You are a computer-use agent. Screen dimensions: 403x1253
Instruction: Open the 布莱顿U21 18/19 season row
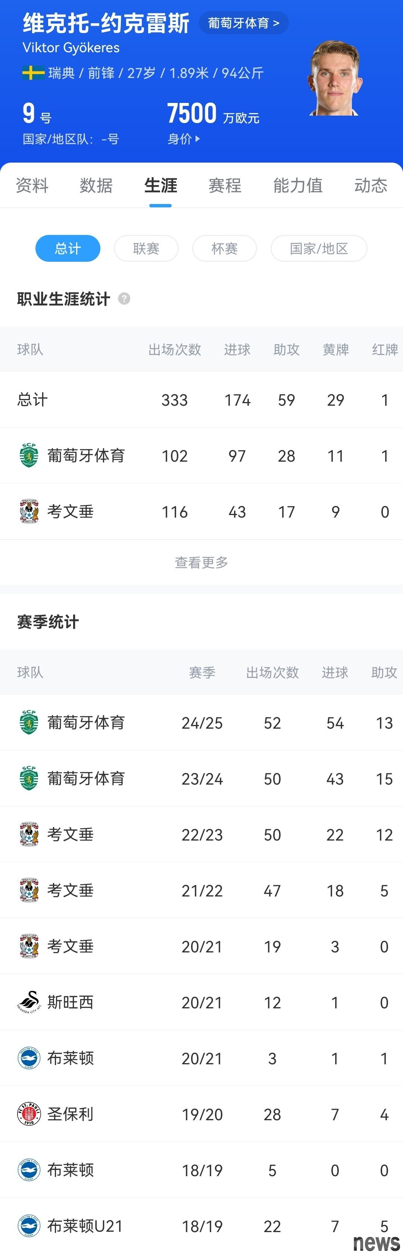click(201, 1226)
